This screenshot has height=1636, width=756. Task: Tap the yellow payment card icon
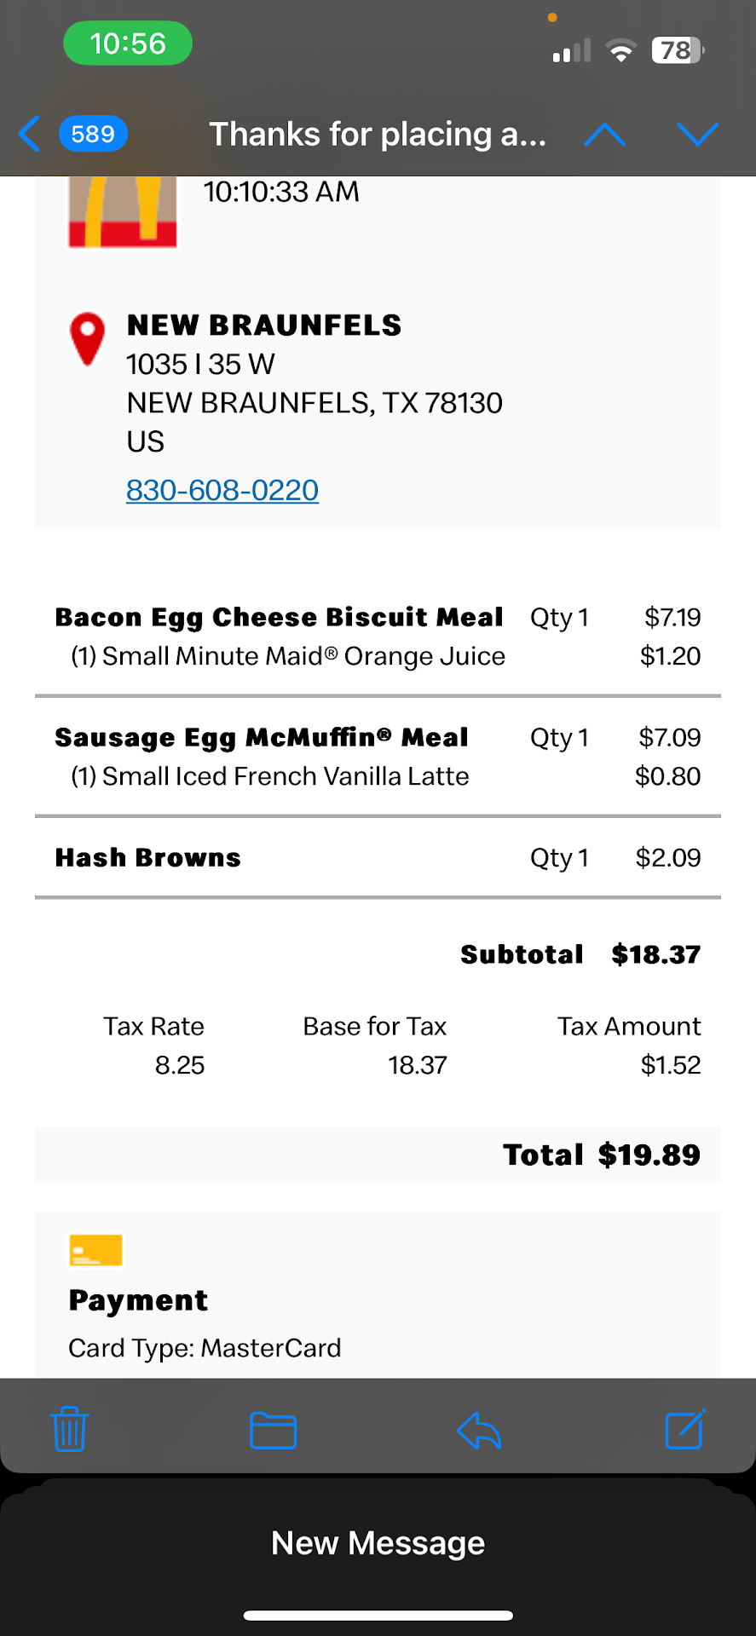(x=96, y=1250)
